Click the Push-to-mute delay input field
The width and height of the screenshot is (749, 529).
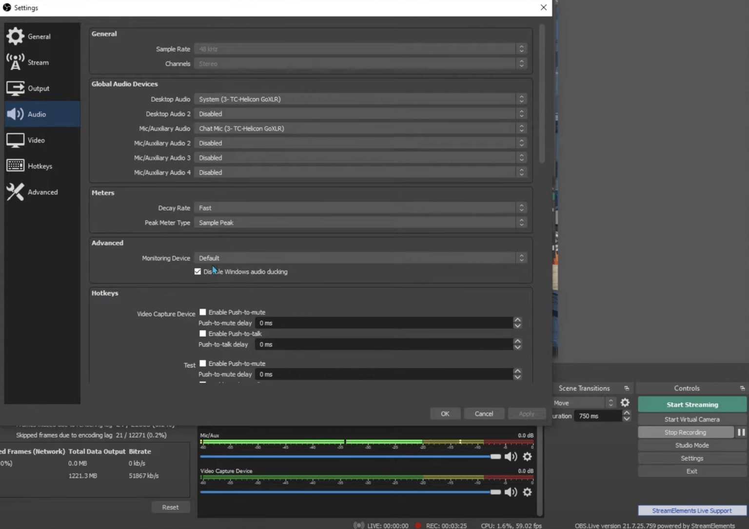point(385,322)
